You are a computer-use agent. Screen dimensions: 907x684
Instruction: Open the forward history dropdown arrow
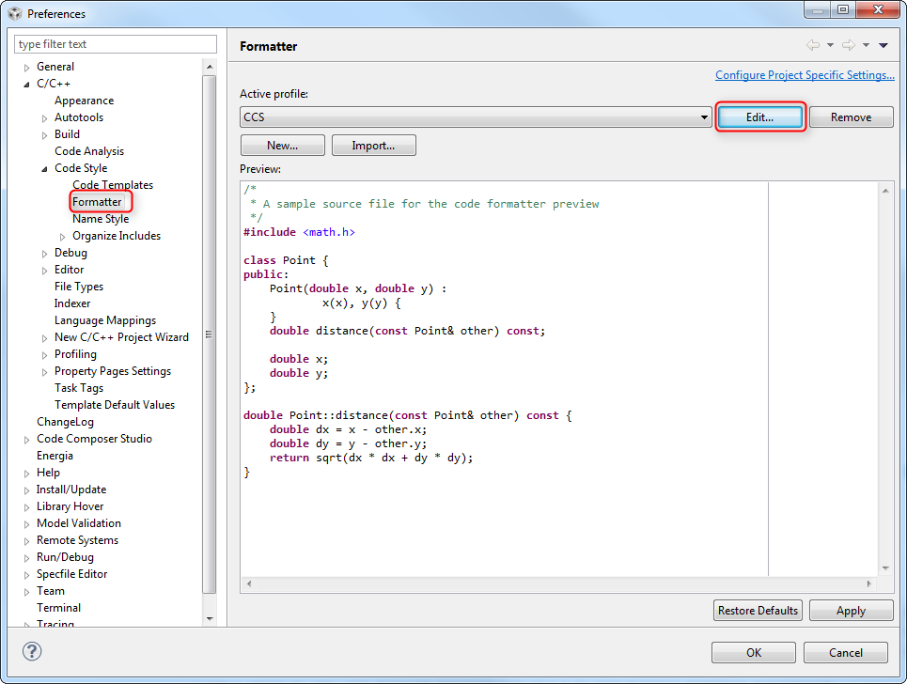pos(866,45)
